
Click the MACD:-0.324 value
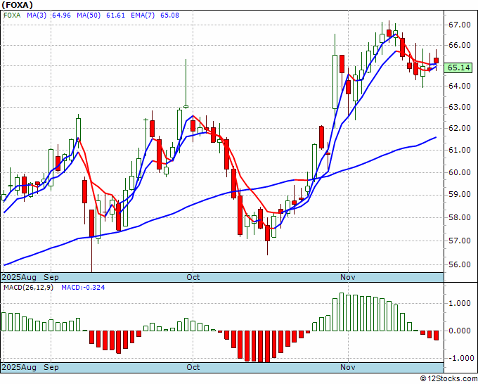(83, 288)
